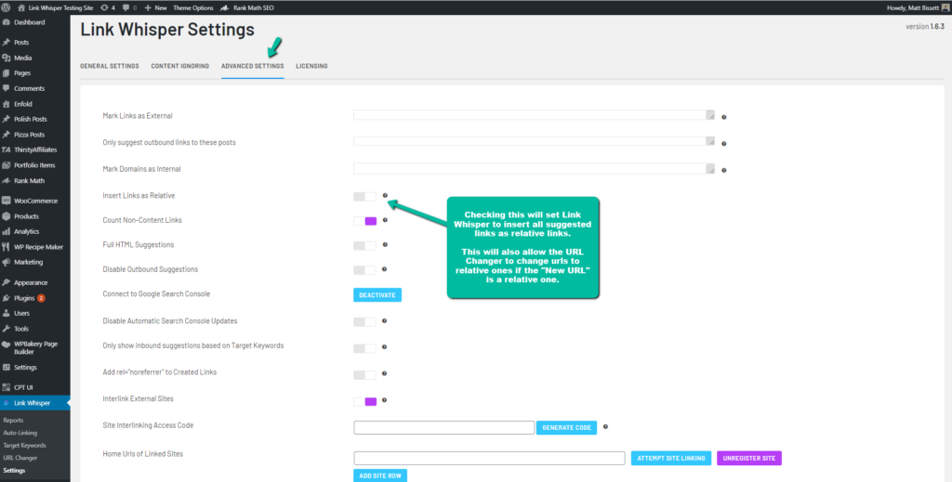Click the Add Site Row button
The width and height of the screenshot is (952, 482).
tap(380, 475)
